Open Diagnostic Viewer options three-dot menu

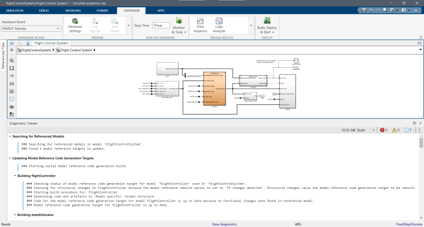419,130
